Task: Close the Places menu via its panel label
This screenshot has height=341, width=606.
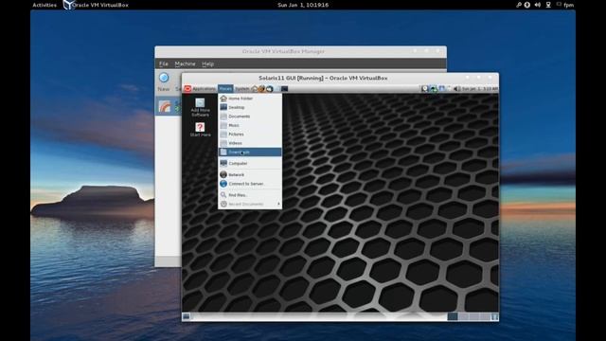Action: tap(225, 89)
